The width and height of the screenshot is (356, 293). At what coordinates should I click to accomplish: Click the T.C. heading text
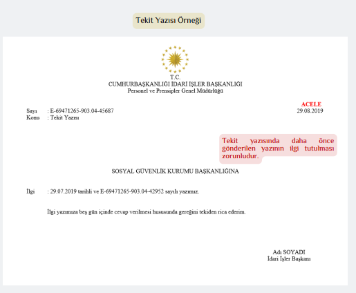(175, 77)
